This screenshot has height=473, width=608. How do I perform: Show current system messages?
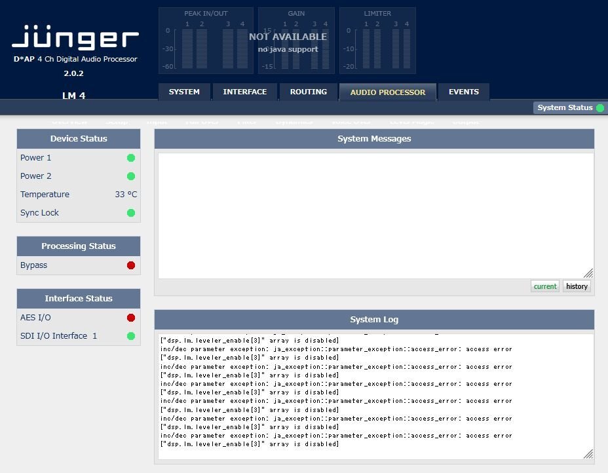coord(545,286)
